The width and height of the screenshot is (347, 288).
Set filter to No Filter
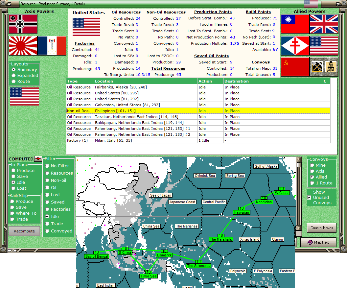[x=57, y=166]
